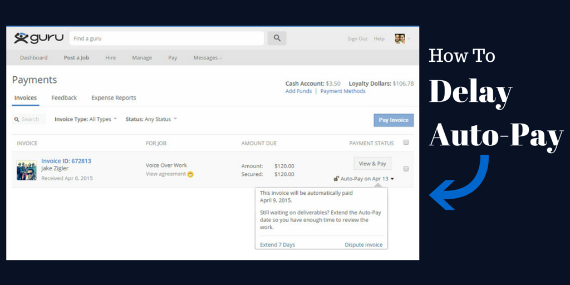This screenshot has width=570, height=285.
Task: Open Jake Zigler's profile thumbnail
Action: click(x=27, y=170)
